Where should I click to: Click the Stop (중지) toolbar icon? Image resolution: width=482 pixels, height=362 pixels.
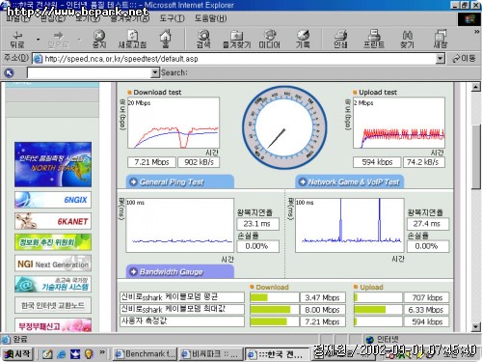(99, 40)
